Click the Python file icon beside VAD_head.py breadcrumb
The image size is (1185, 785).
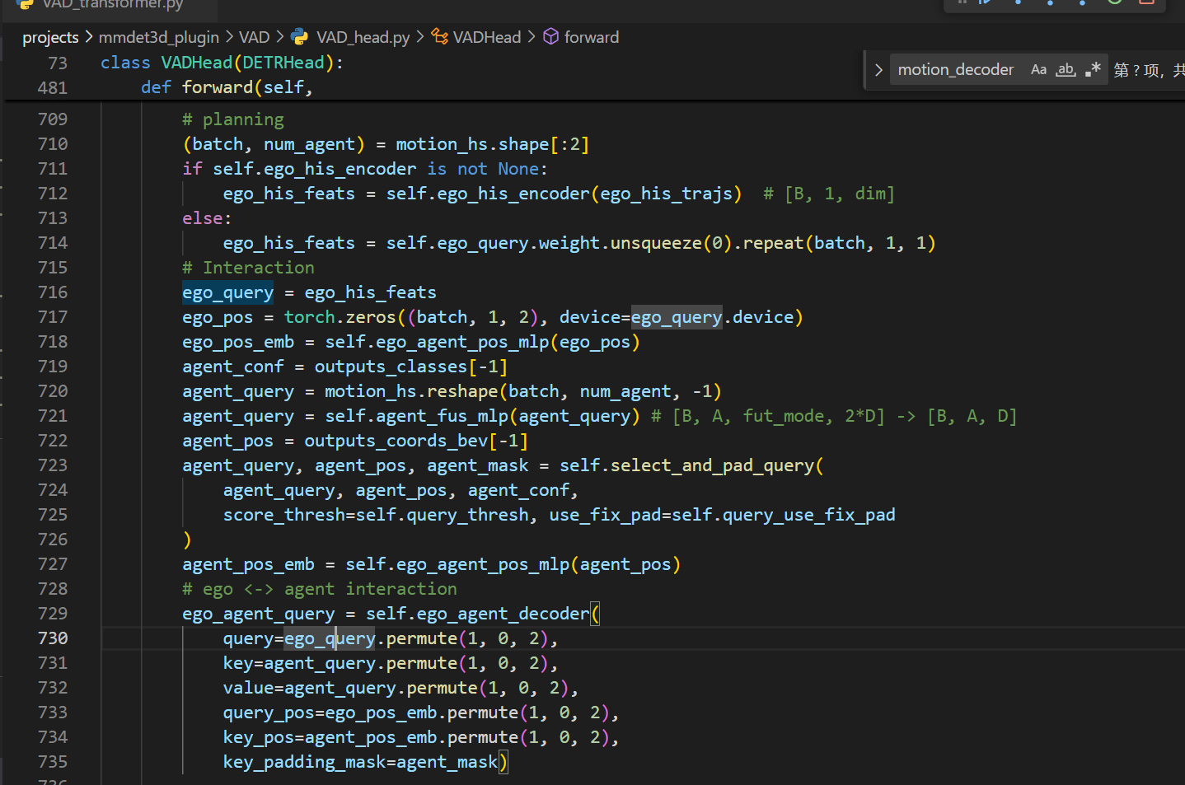(x=300, y=37)
